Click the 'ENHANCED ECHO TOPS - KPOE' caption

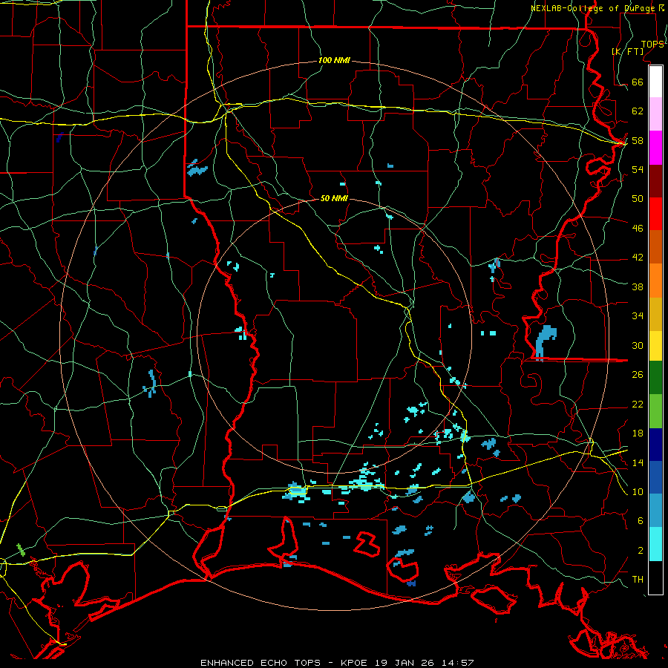pyautogui.click(x=286, y=663)
